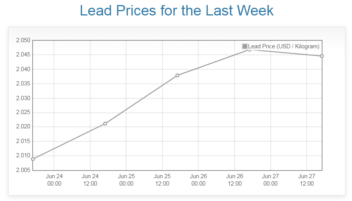352x201 pixels.
Task: Click the data point near the 2.021 value
Action: (105, 124)
